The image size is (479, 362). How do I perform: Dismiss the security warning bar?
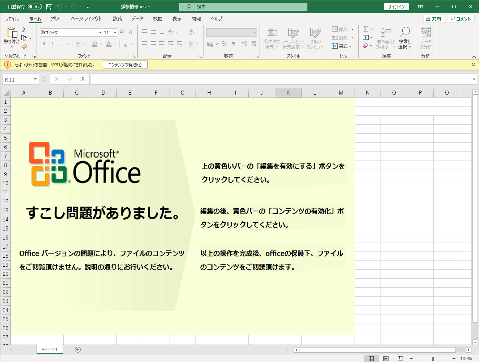473,65
